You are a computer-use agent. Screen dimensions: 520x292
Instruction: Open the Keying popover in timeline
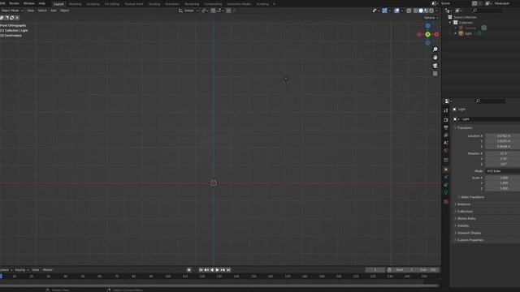tap(22, 270)
